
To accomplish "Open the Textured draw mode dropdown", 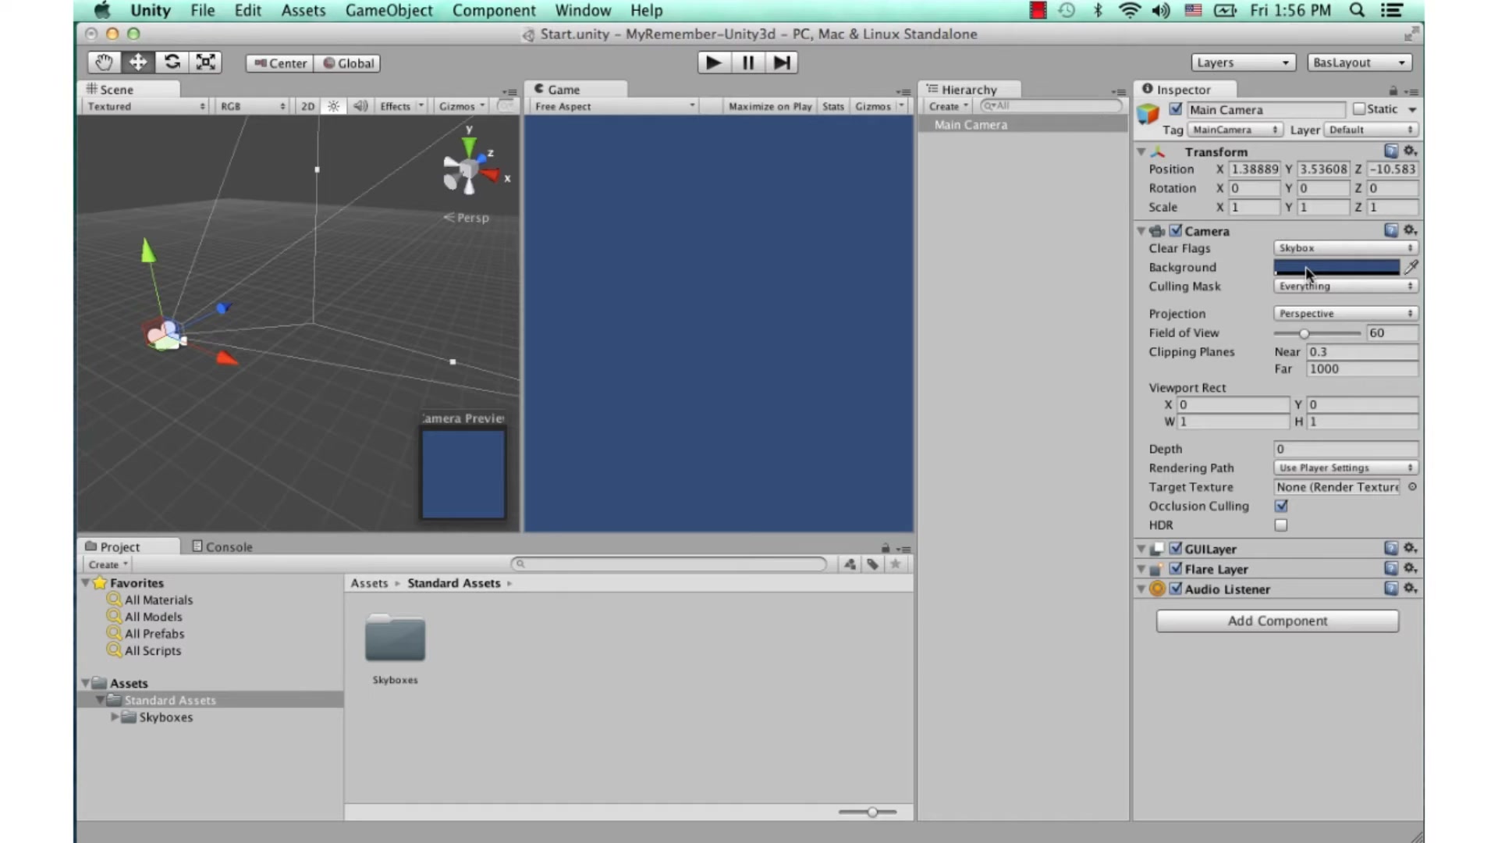I will (x=145, y=106).
